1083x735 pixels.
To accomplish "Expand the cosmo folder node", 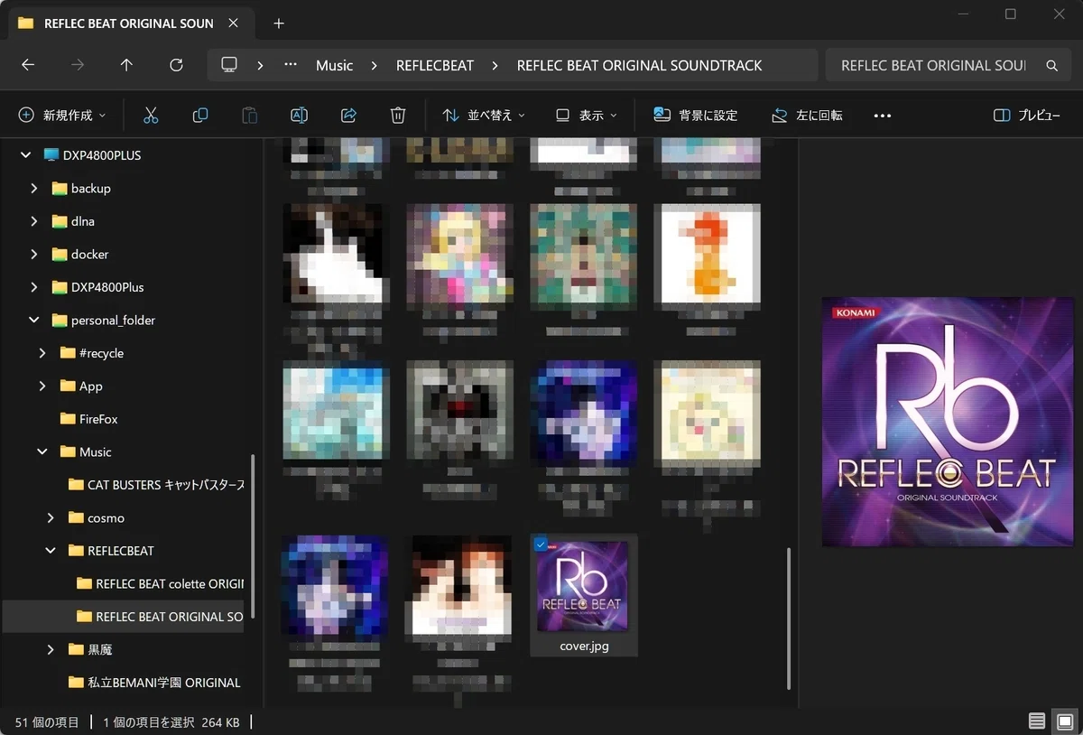I will (x=51, y=518).
